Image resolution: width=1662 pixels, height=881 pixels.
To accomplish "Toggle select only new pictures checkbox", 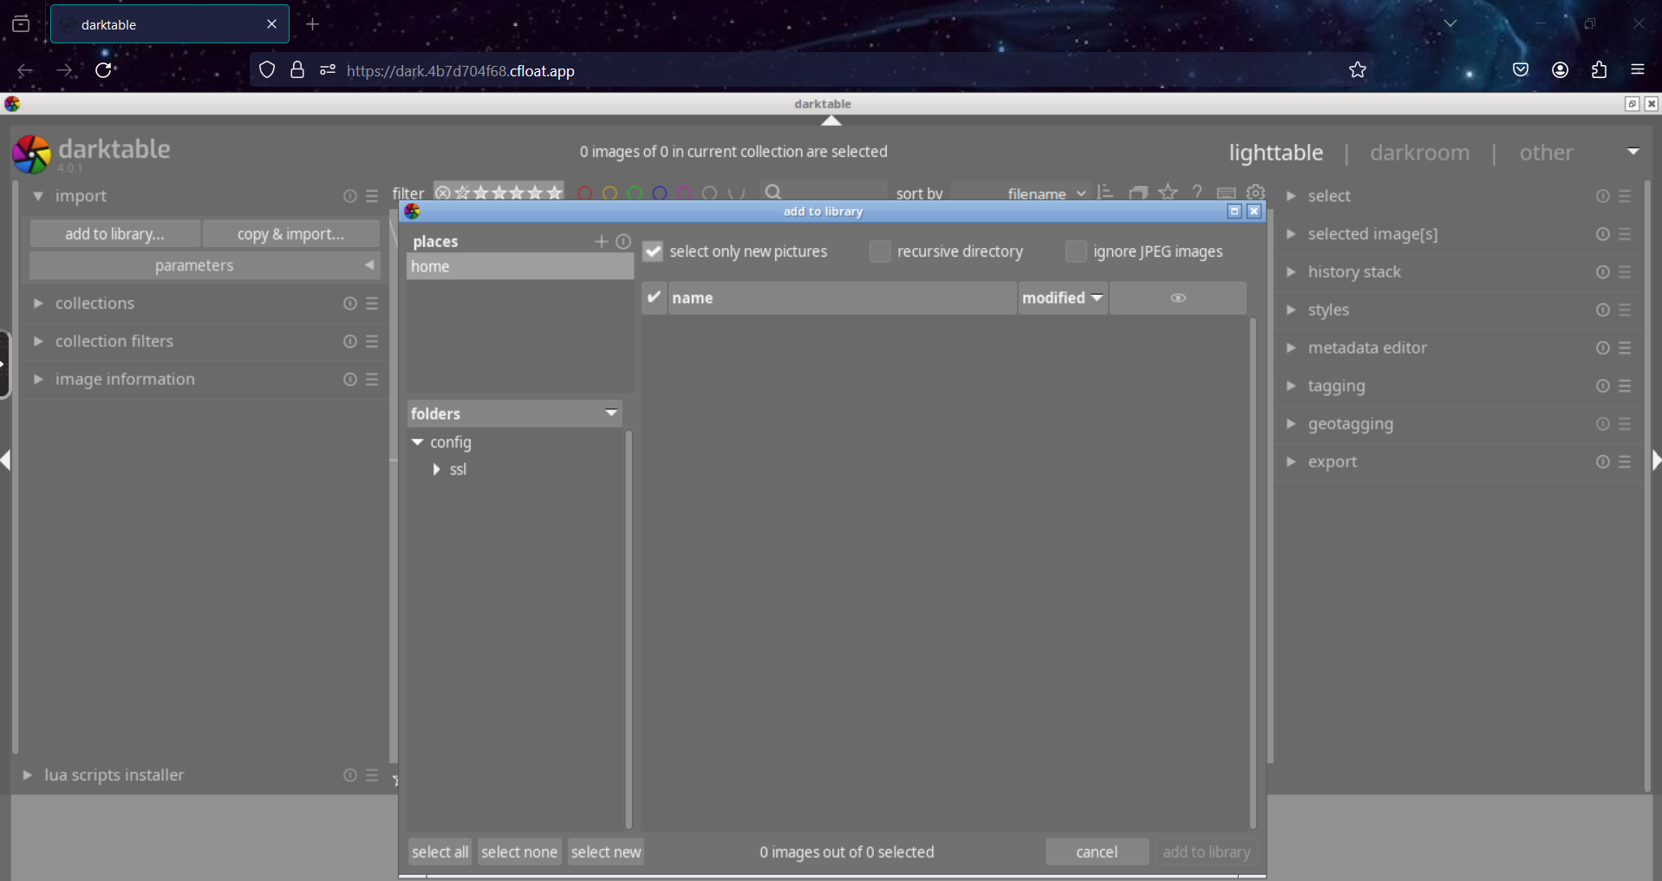I will click(x=653, y=251).
